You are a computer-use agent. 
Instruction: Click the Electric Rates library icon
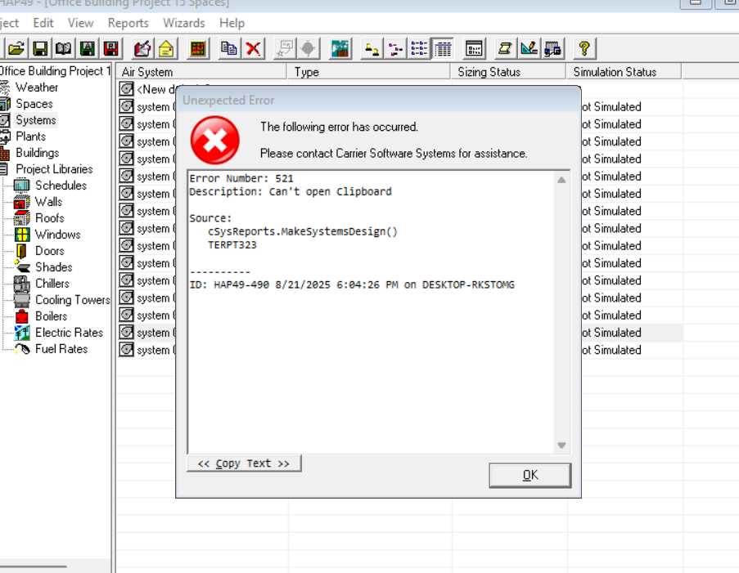tap(21, 333)
